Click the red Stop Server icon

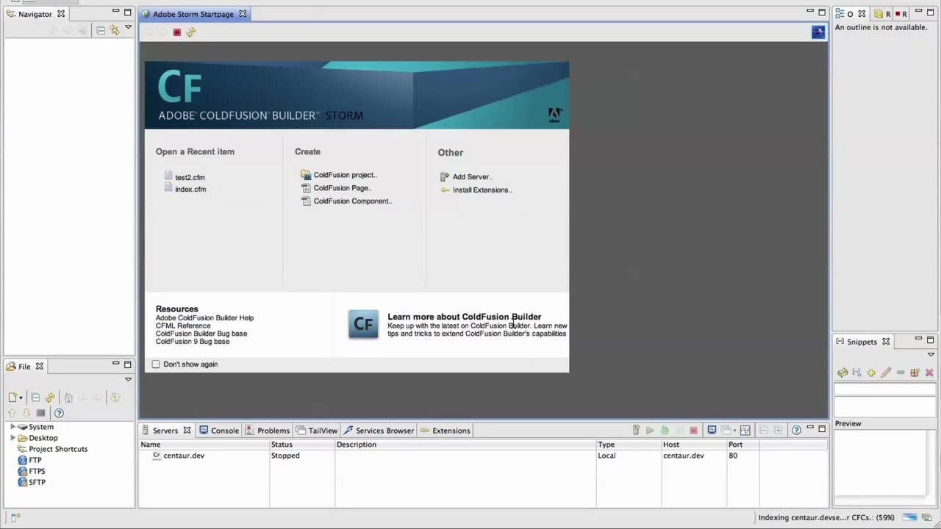pos(693,431)
